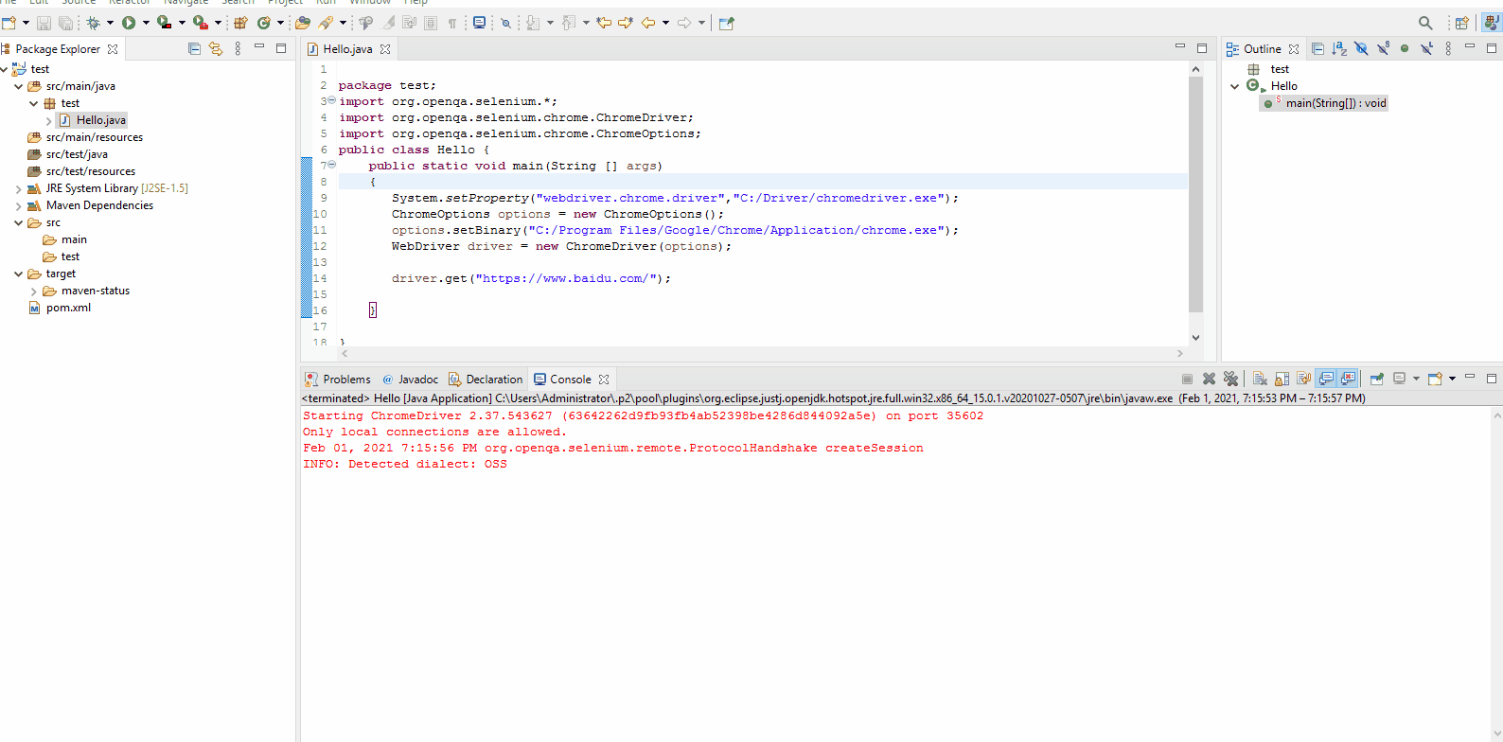
Task: Expand JRE System Library node
Action: pos(18,188)
